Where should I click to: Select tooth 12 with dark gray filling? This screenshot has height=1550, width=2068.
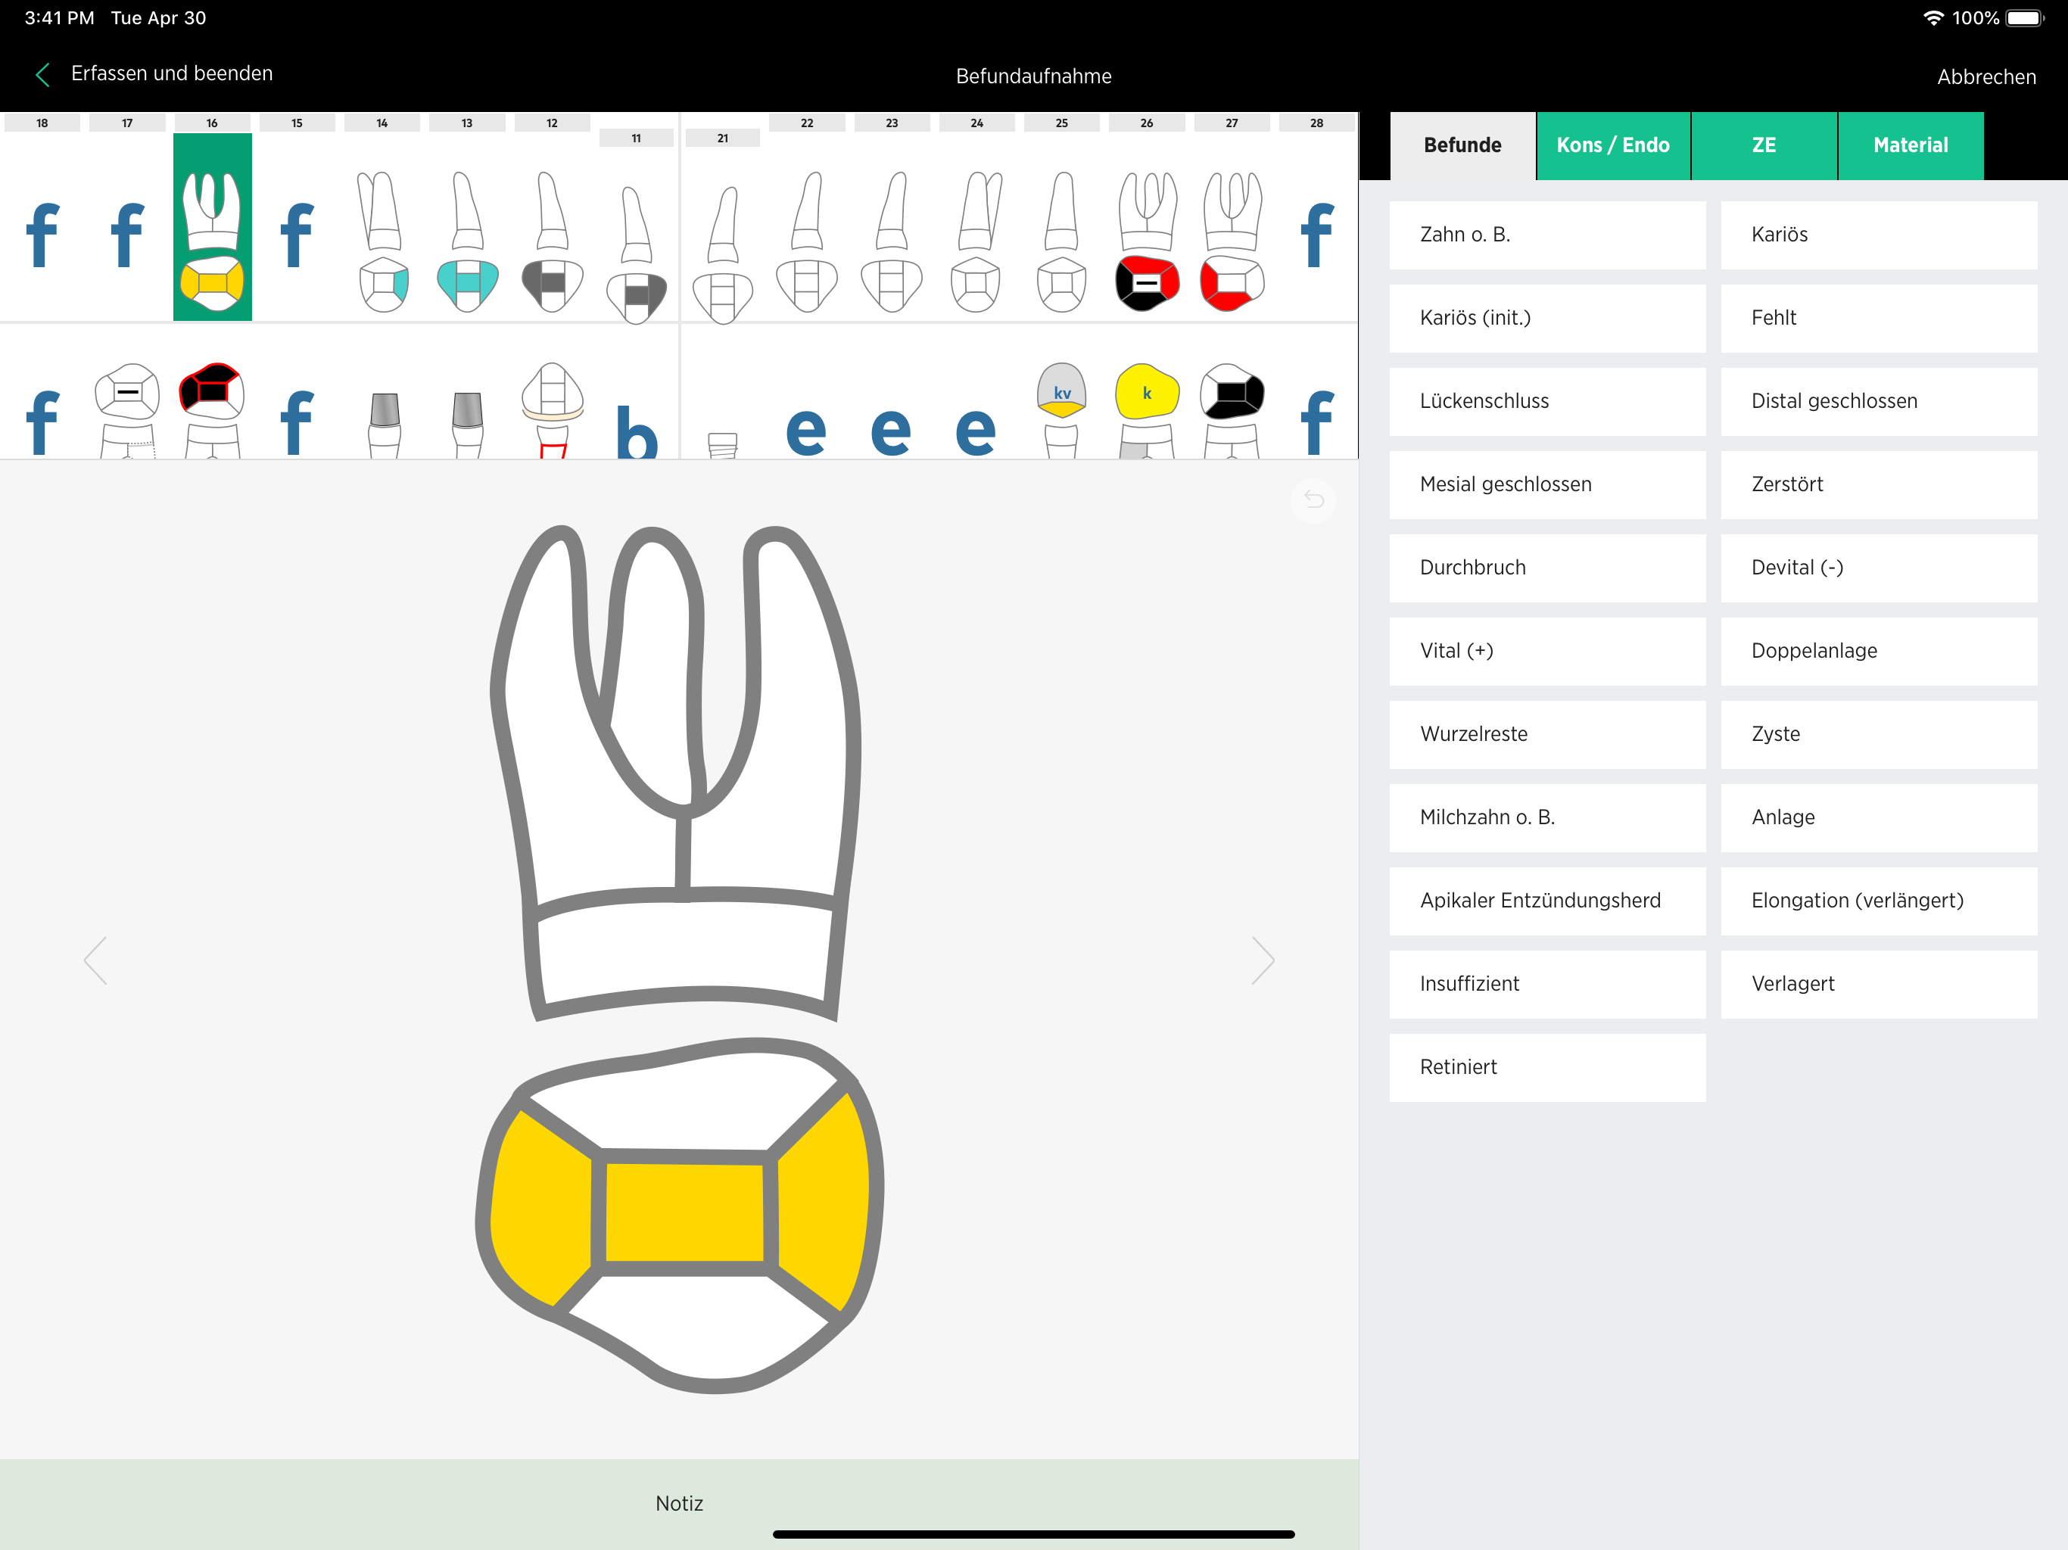click(553, 241)
